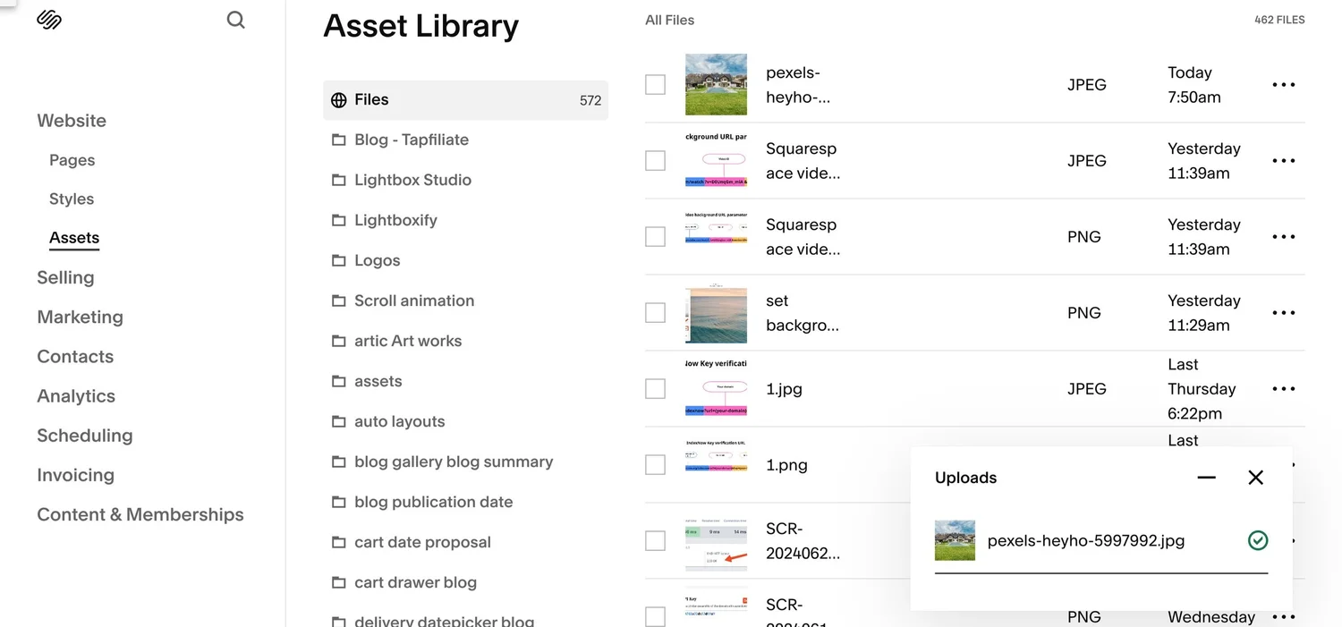Click the green checkmark on pexels-heyho-5997992.jpg
Screen dimensions: 1342x627
[x=1258, y=540]
